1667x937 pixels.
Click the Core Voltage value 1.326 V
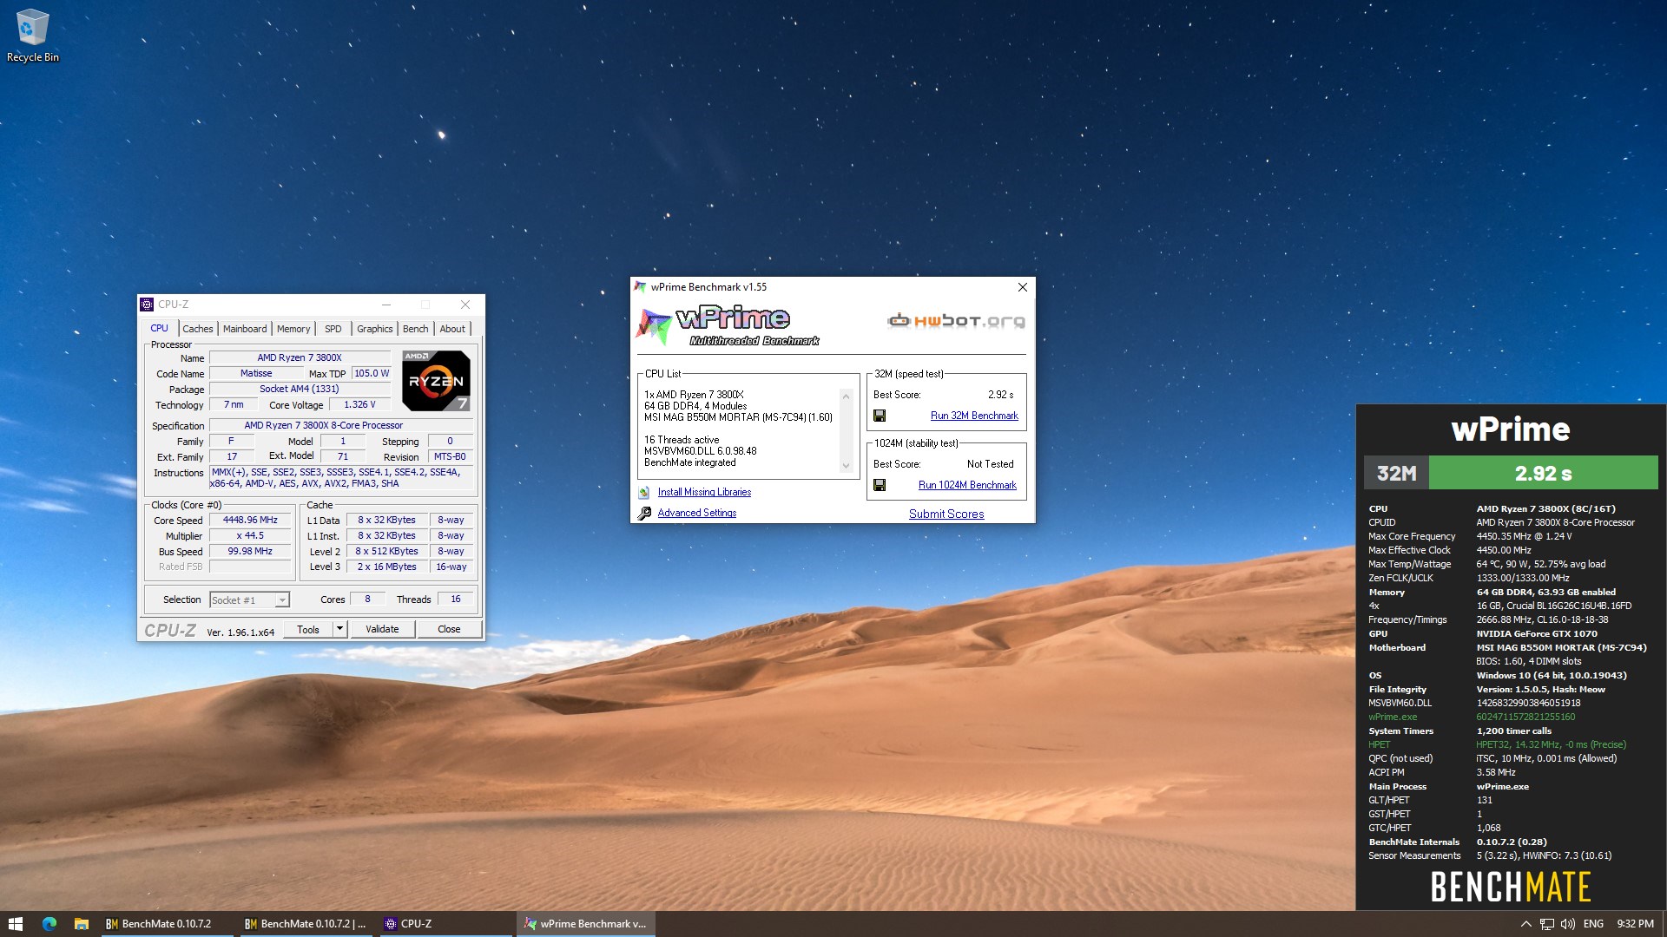359,404
